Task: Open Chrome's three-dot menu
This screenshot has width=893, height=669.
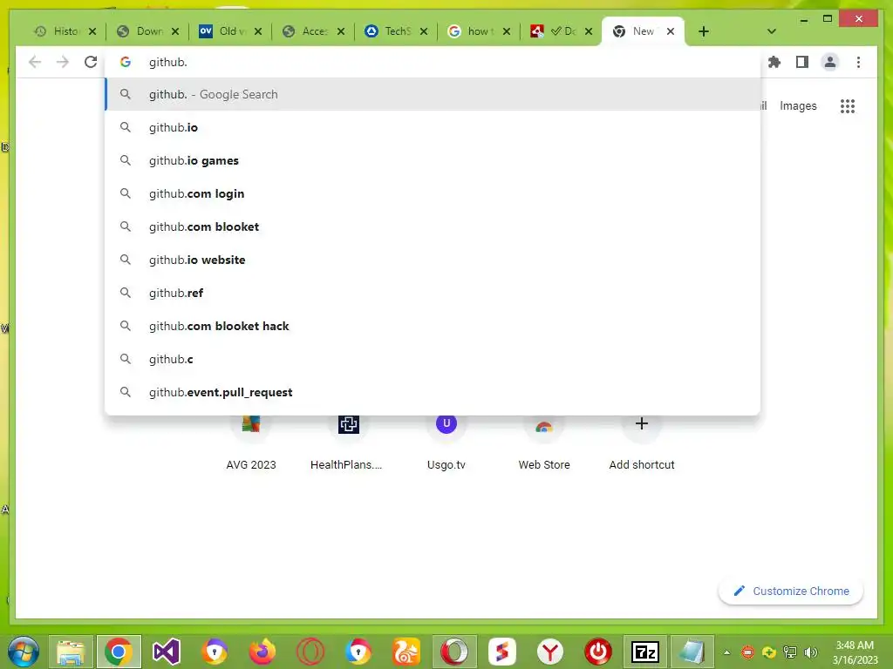Action: pyautogui.click(x=858, y=62)
